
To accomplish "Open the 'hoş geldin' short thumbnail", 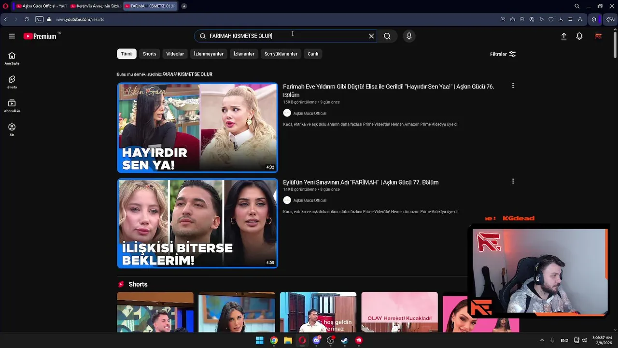I will tap(318, 312).
